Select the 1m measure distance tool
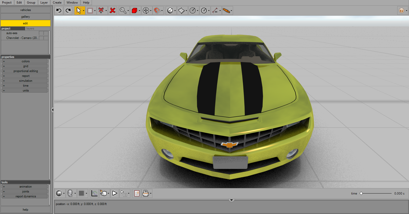The image size is (409, 214). pos(215,11)
